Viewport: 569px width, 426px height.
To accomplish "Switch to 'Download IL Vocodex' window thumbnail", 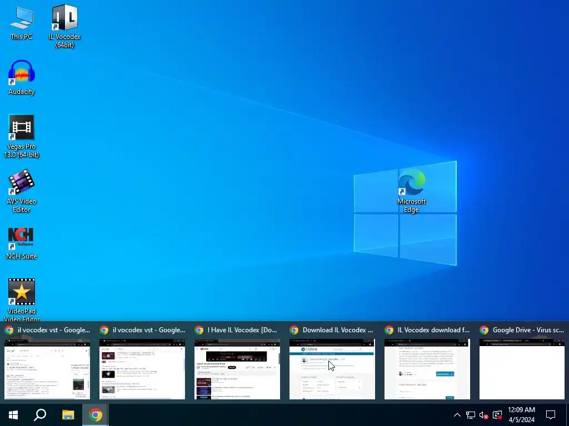I will pos(332,369).
